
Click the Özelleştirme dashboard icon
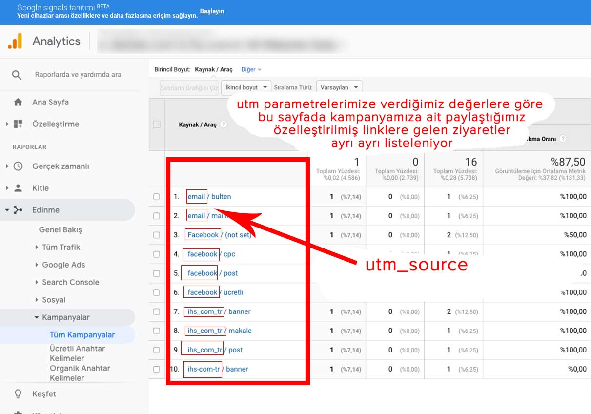click(x=18, y=124)
